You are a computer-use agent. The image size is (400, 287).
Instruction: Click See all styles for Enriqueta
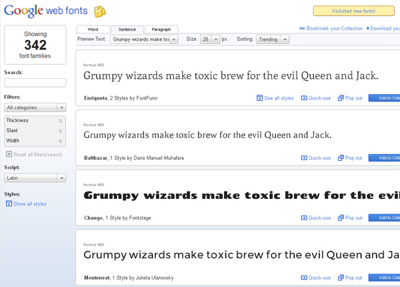279,98
